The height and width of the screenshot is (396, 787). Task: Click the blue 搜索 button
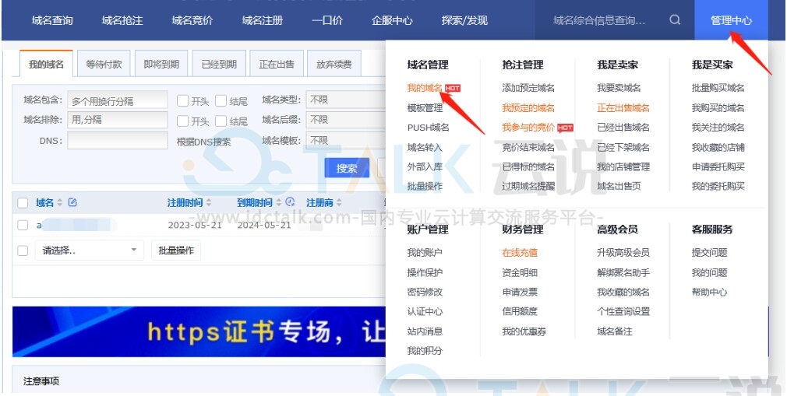347,168
